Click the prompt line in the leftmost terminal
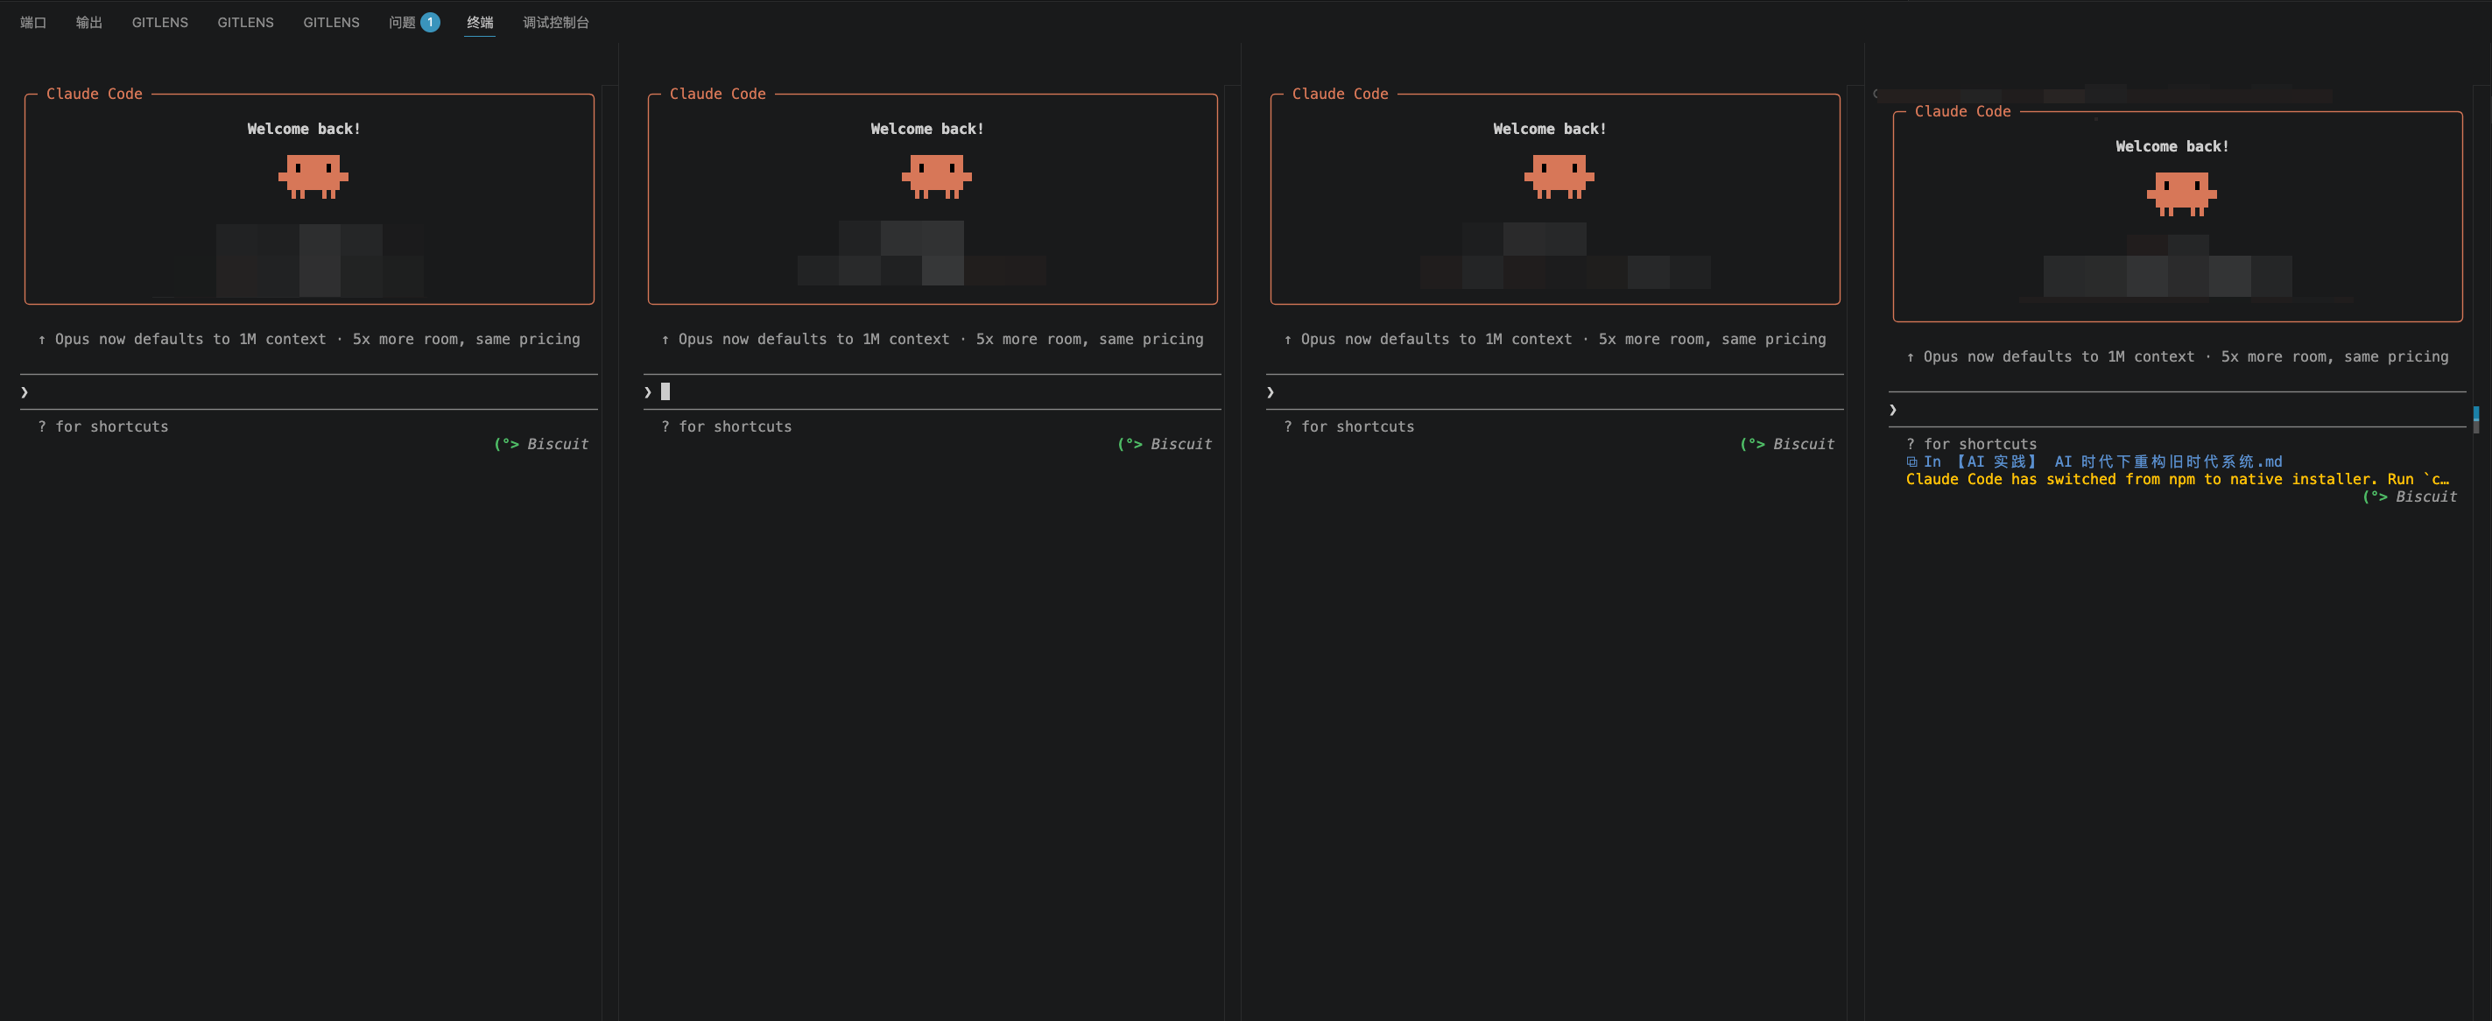The width and height of the screenshot is (2492, 1021). (310, 392)
